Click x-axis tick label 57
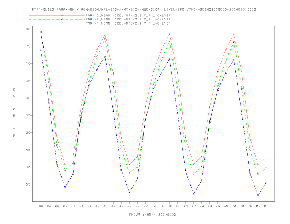290x224 pixels. [194, 206]
